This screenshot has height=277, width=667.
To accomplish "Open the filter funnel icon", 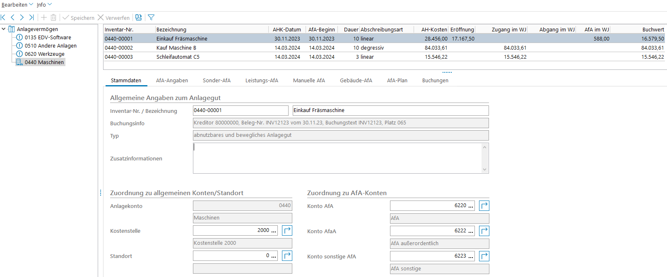I will click(x=151, y=17).
